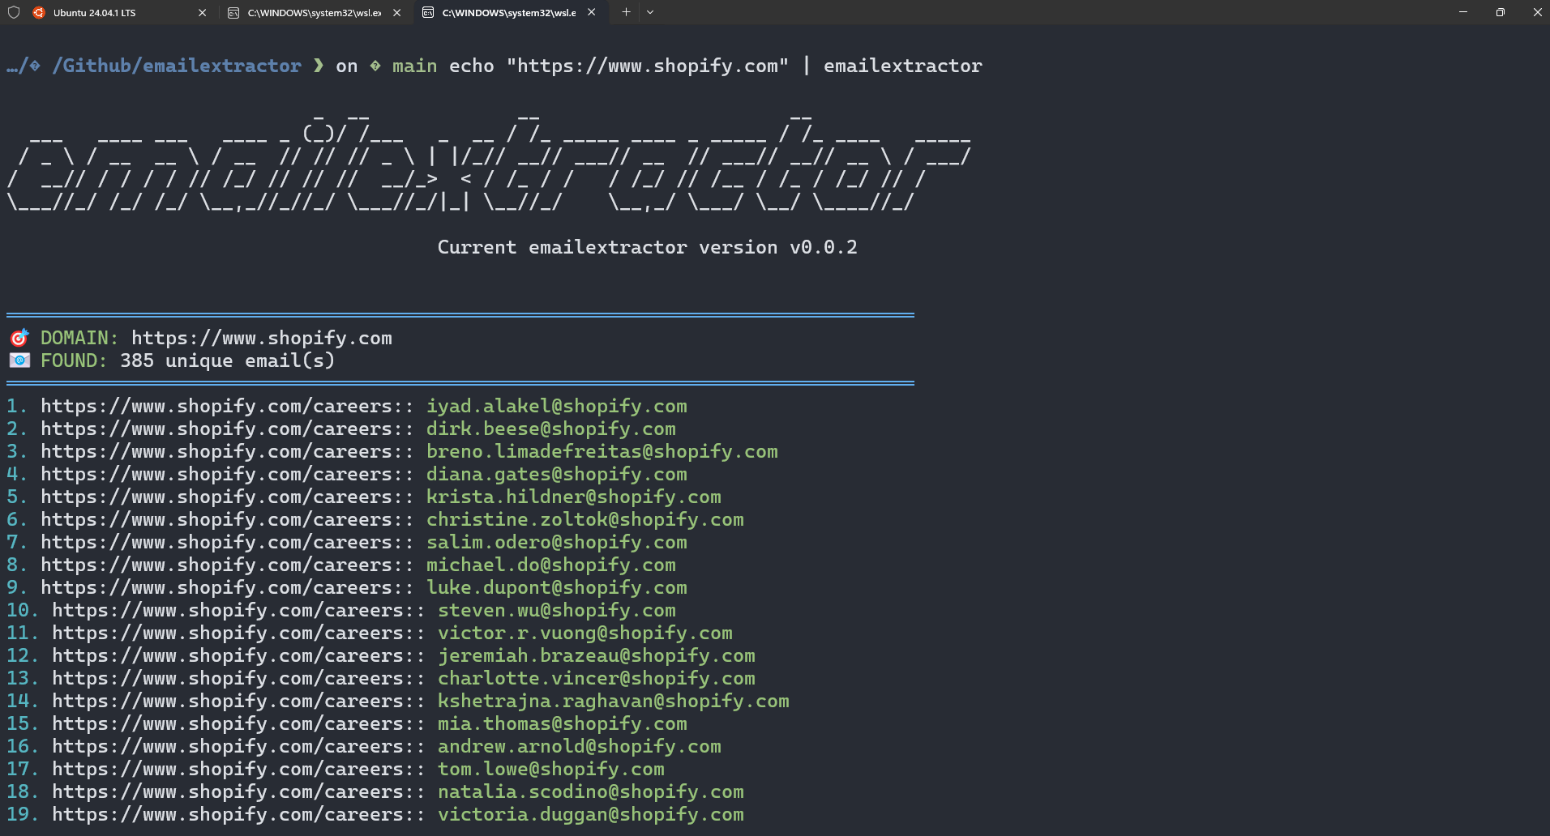Click email luke.dupont@shopify.com
The image size is (1550, 836).
coord(557,587)
